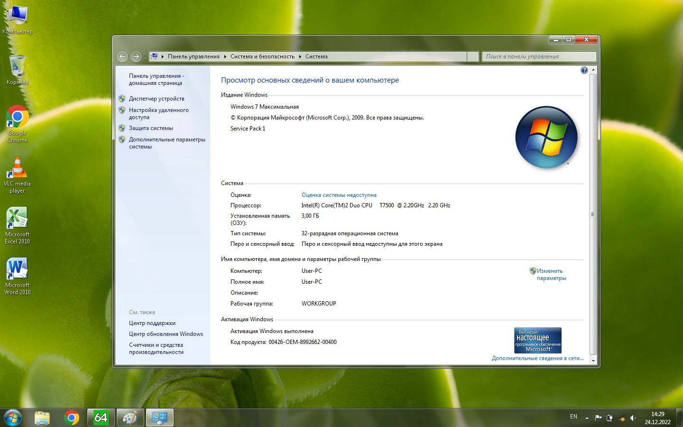683x427 pixels.
Task: Click the Control Panel taskbar button
Action: point(159,418)
